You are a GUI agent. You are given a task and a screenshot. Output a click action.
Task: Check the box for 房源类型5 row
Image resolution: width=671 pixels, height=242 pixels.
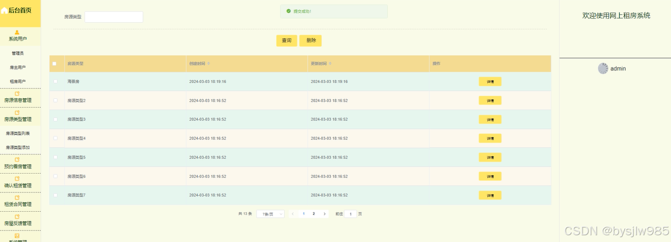pos(55,157)
